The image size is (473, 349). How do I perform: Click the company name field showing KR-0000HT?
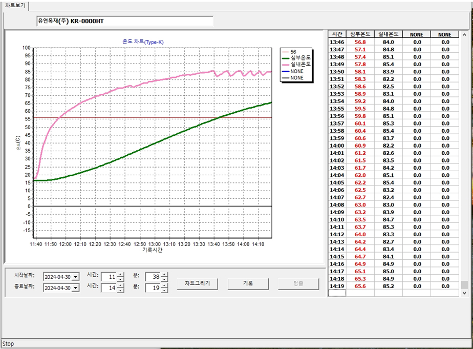click(x=124, y=21)
